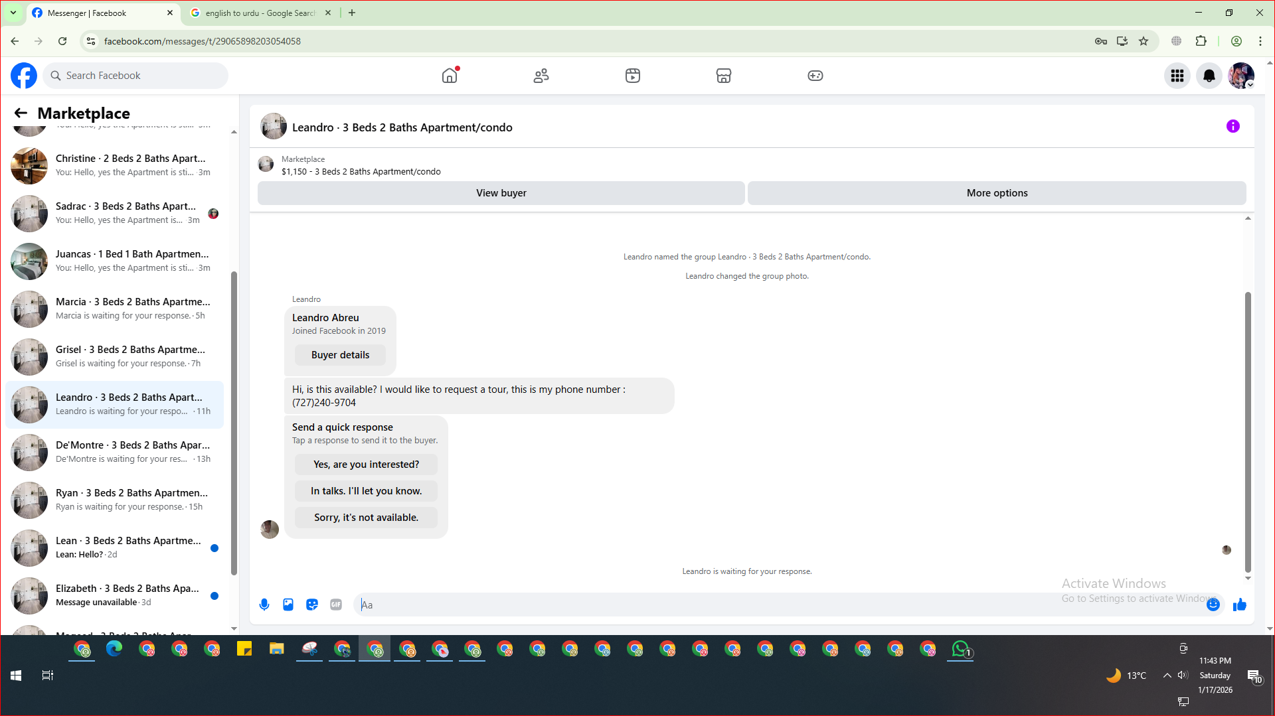
Task: Open Leandro group avatar in chat header
Action: (274, 126)
